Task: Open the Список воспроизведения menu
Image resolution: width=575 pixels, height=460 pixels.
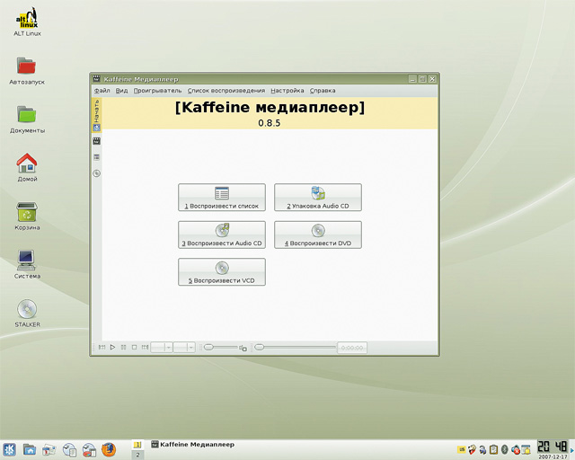Action: pos(226,91)
